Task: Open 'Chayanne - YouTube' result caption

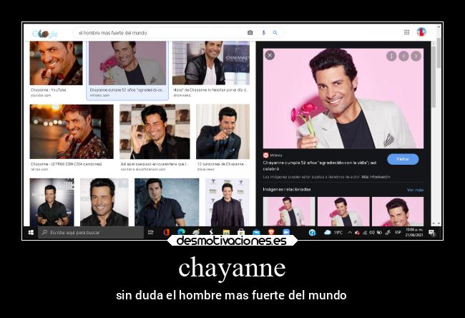Action: pos(49,90)
